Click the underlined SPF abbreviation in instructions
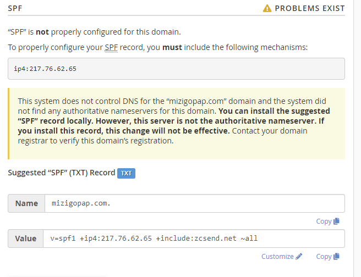The height and width of the screenshot is (277, 361). (x=111, y=48)
